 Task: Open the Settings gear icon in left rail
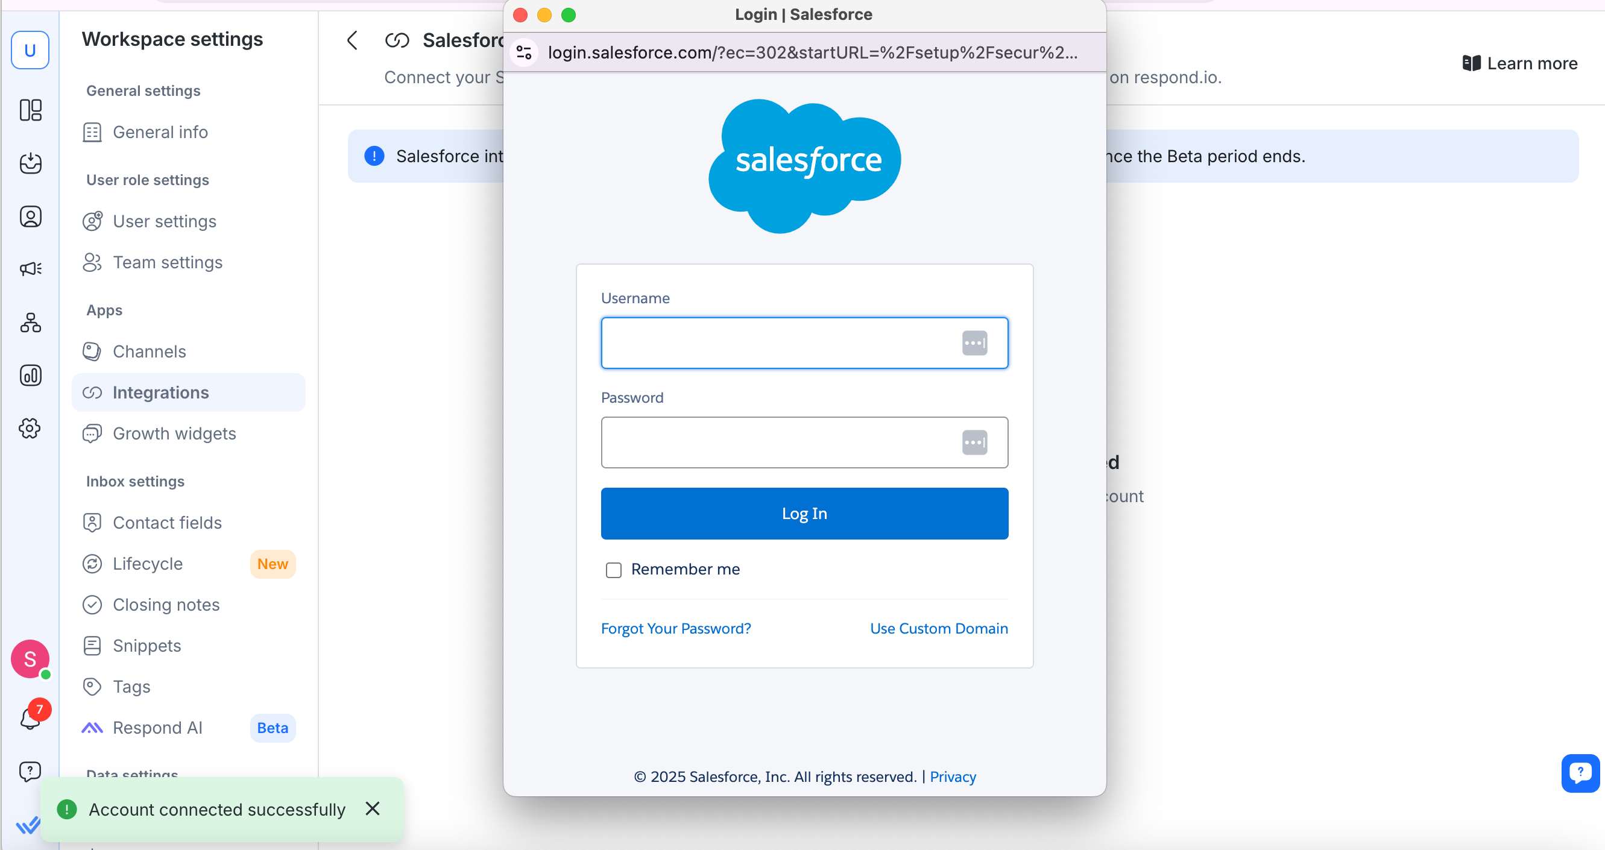tap(30, 428)
